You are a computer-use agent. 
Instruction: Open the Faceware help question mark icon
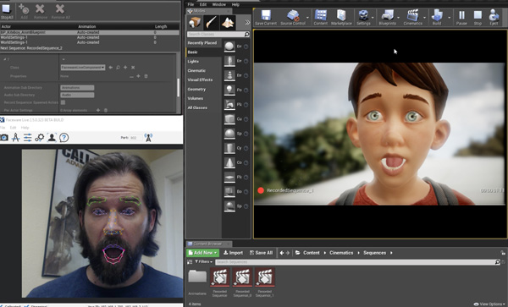point(64,138)
